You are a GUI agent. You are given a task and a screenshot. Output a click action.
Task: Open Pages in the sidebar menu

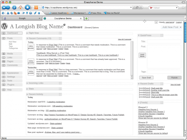(12, 61)
